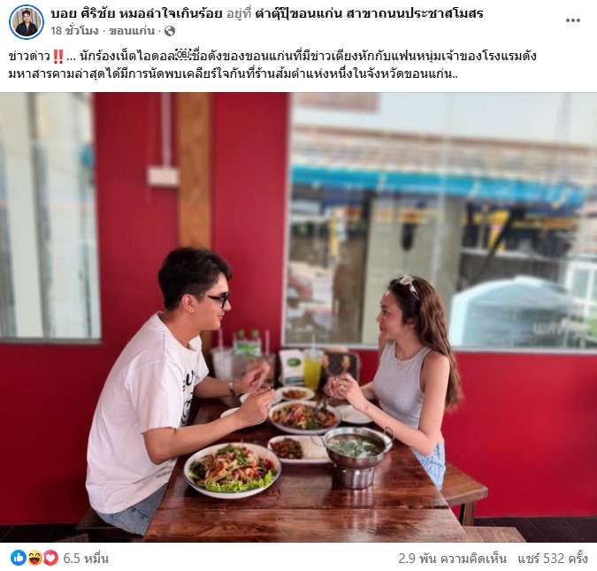Image resolution: width=597 pixels, height=571 pixels.
Task: Open the restaurant photo in viewer
Action: pos(299,317)
